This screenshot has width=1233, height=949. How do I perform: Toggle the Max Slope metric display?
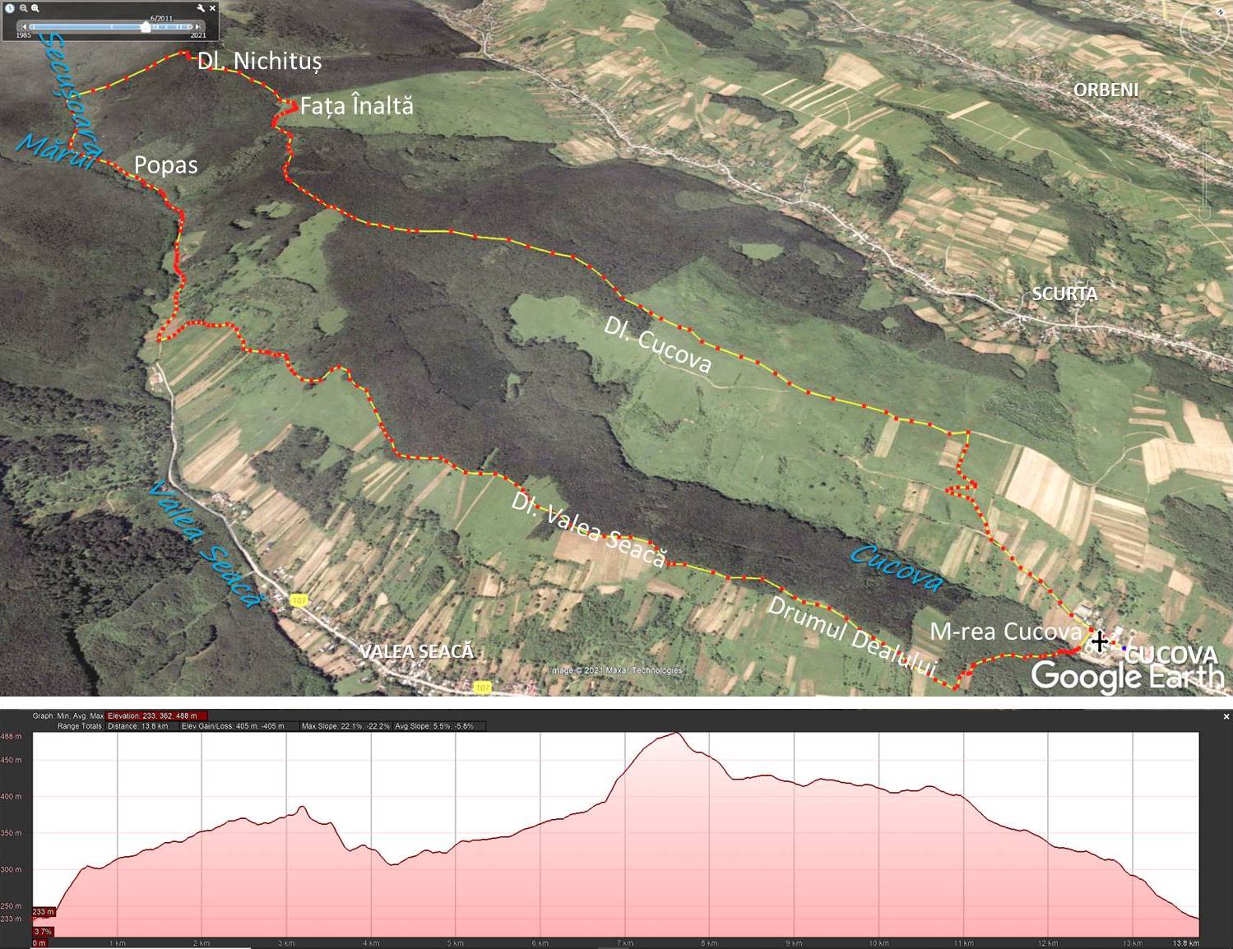[x=345, y=727]
